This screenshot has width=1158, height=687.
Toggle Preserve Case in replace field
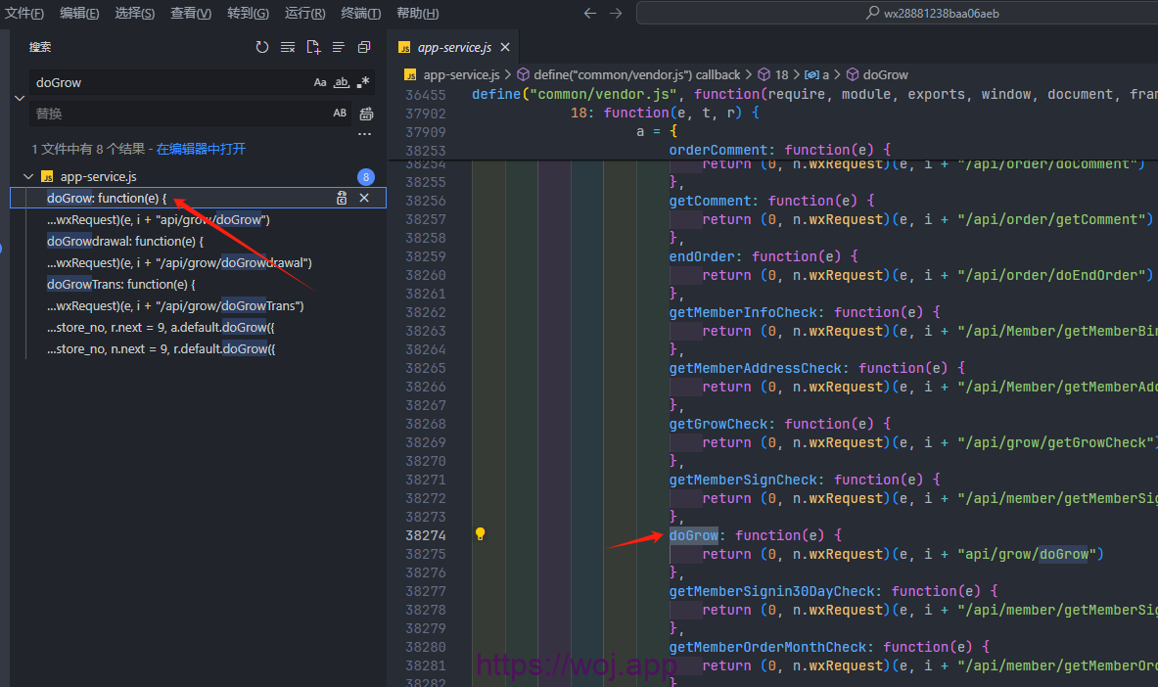point(340,114)
